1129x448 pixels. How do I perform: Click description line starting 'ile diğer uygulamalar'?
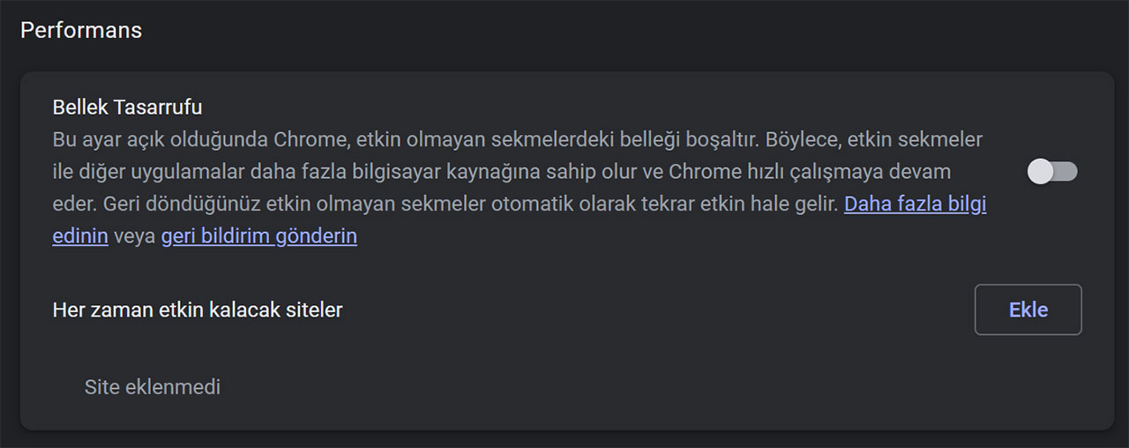pos(502,172)
